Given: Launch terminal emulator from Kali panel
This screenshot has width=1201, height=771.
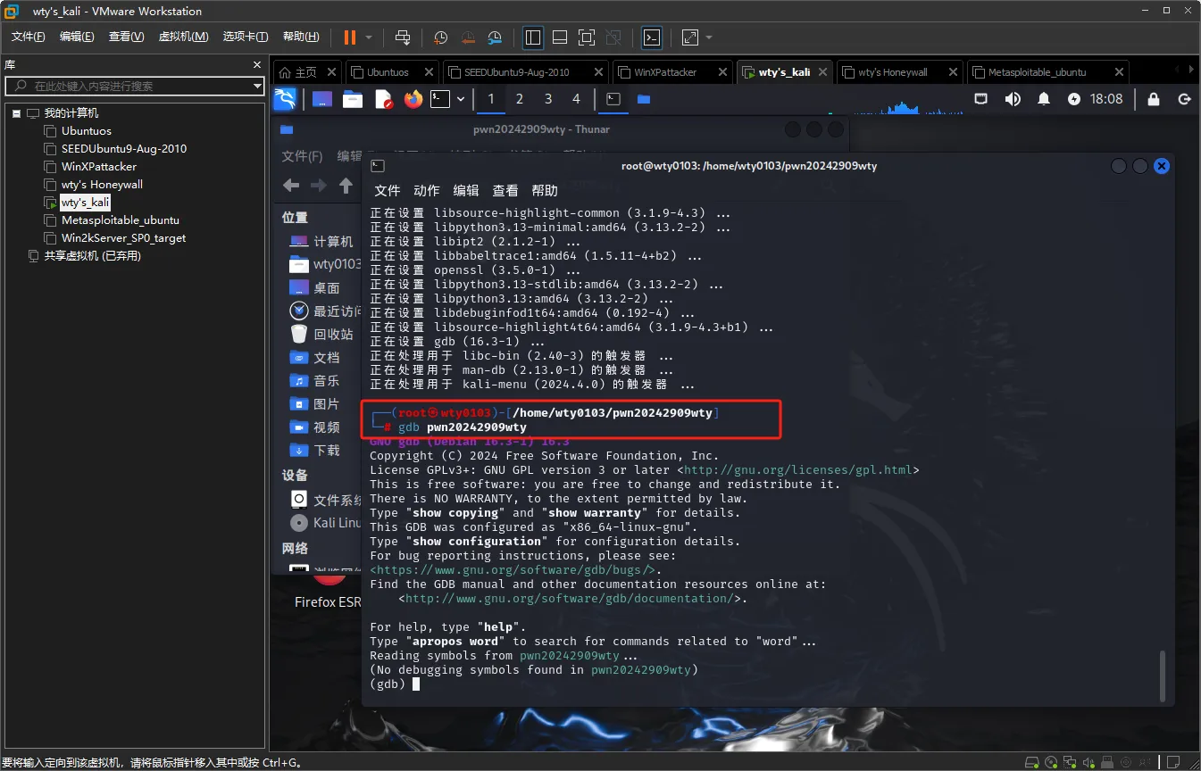Looking at the screenshot, I should (x=440, y=99).
